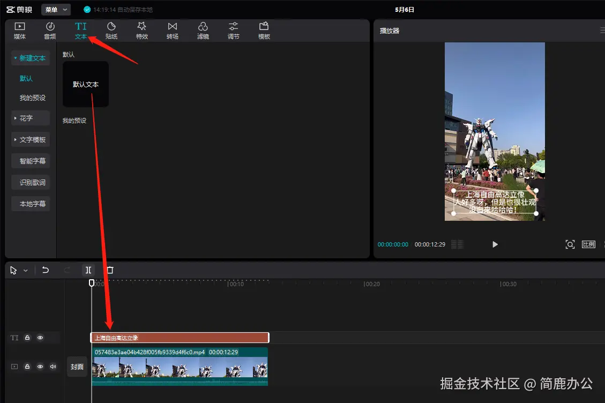Hide the text track with its eye toggle
Viewport: 605px width, 403px height.
39,338
